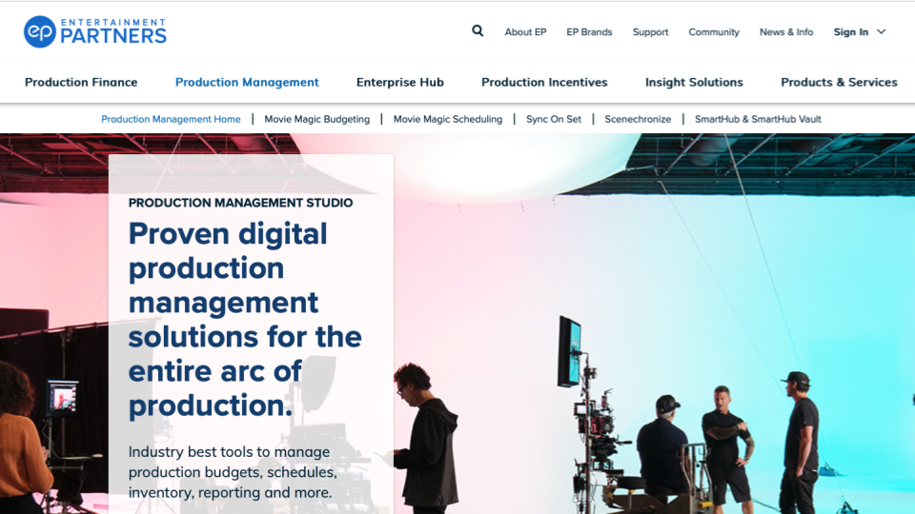The image size is (915, 514).
Task: Go to Production Management Home
Action: (171, 119)
